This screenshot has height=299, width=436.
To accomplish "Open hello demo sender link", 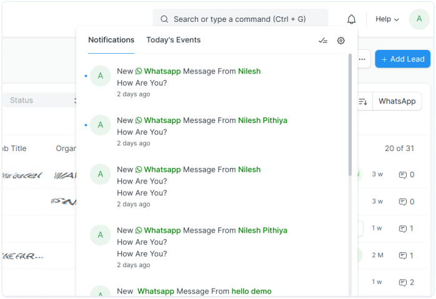I will click(252, 292).
